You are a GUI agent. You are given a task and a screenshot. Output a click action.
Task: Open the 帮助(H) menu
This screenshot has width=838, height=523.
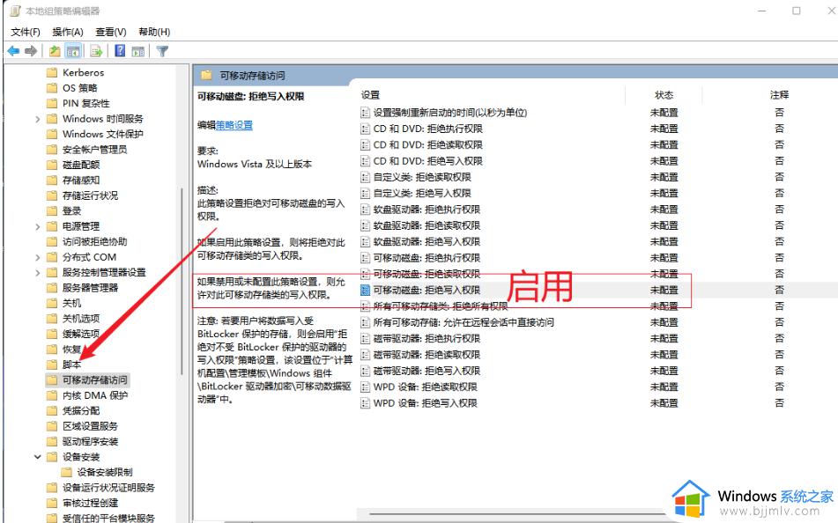(x=154, y=32)
